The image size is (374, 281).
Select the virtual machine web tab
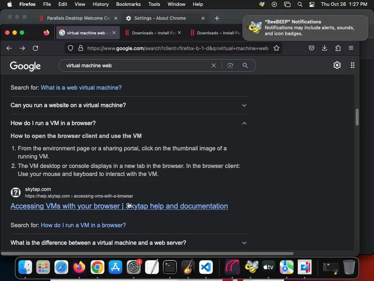[x=88, y=33]
